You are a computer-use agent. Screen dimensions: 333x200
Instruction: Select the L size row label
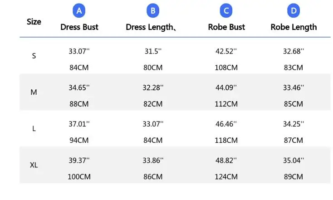[34, 128]
